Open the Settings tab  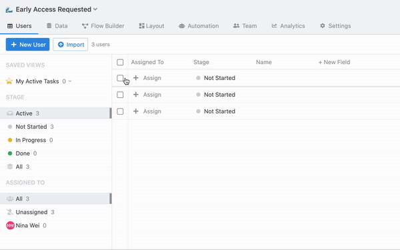(x=335, y=26)
